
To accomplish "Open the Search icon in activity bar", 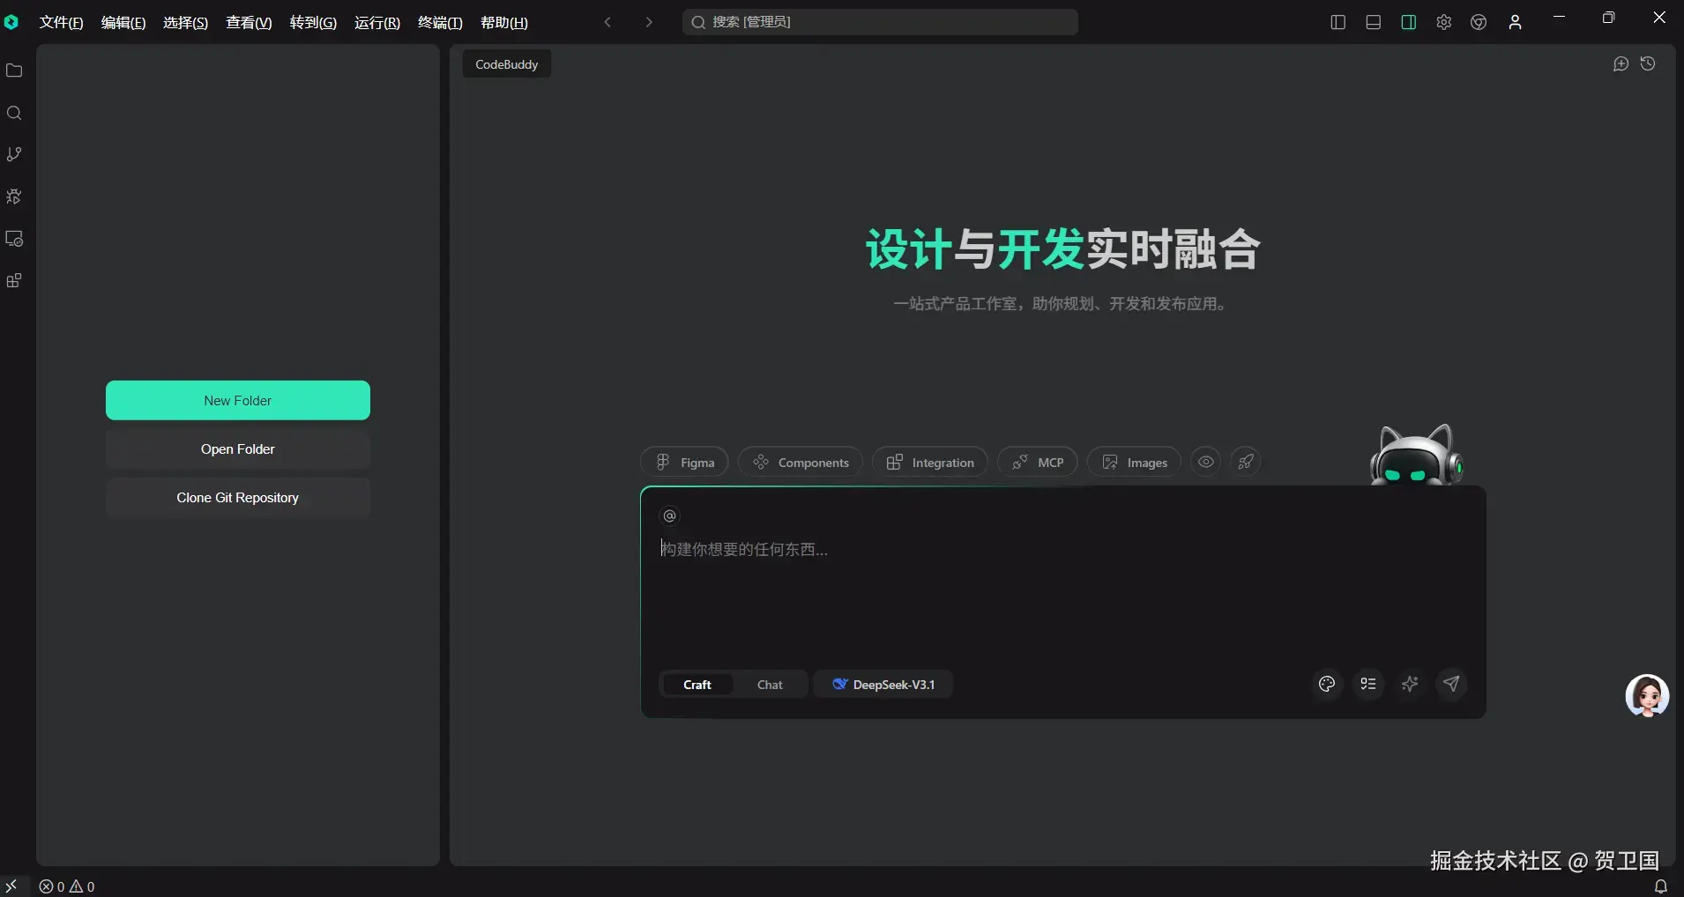I will click(14, 113).
